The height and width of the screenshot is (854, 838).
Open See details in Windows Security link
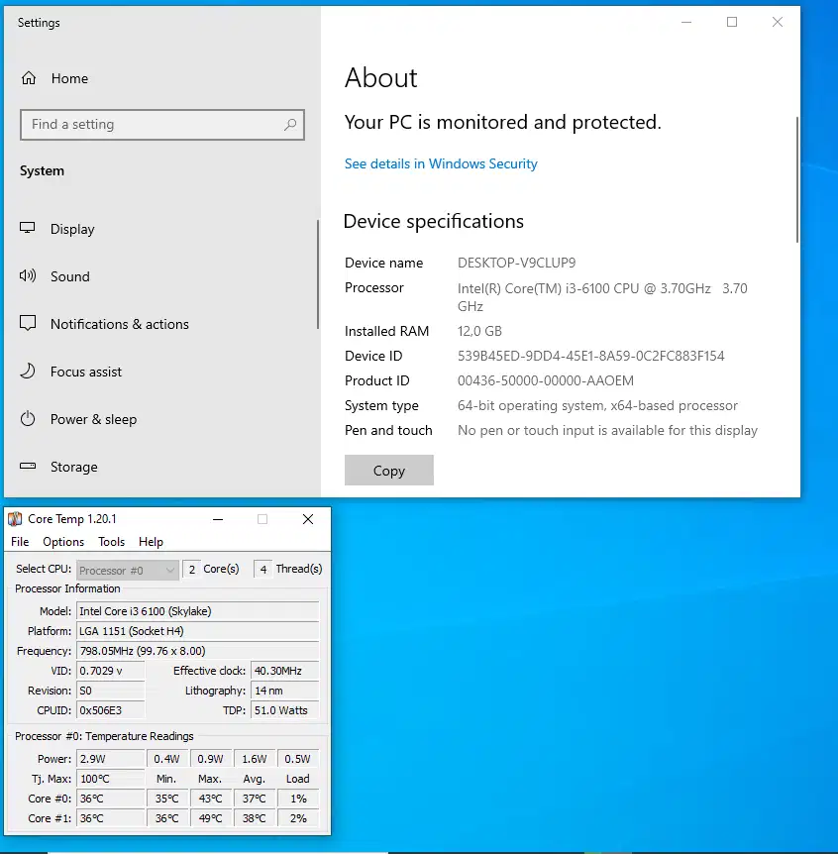click(x=441, y=163)
